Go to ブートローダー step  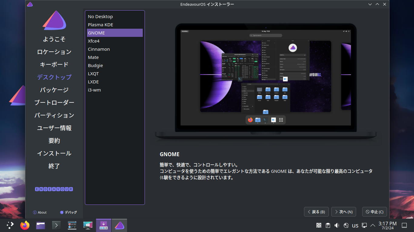pyautogui.click(x=54, y=103)
